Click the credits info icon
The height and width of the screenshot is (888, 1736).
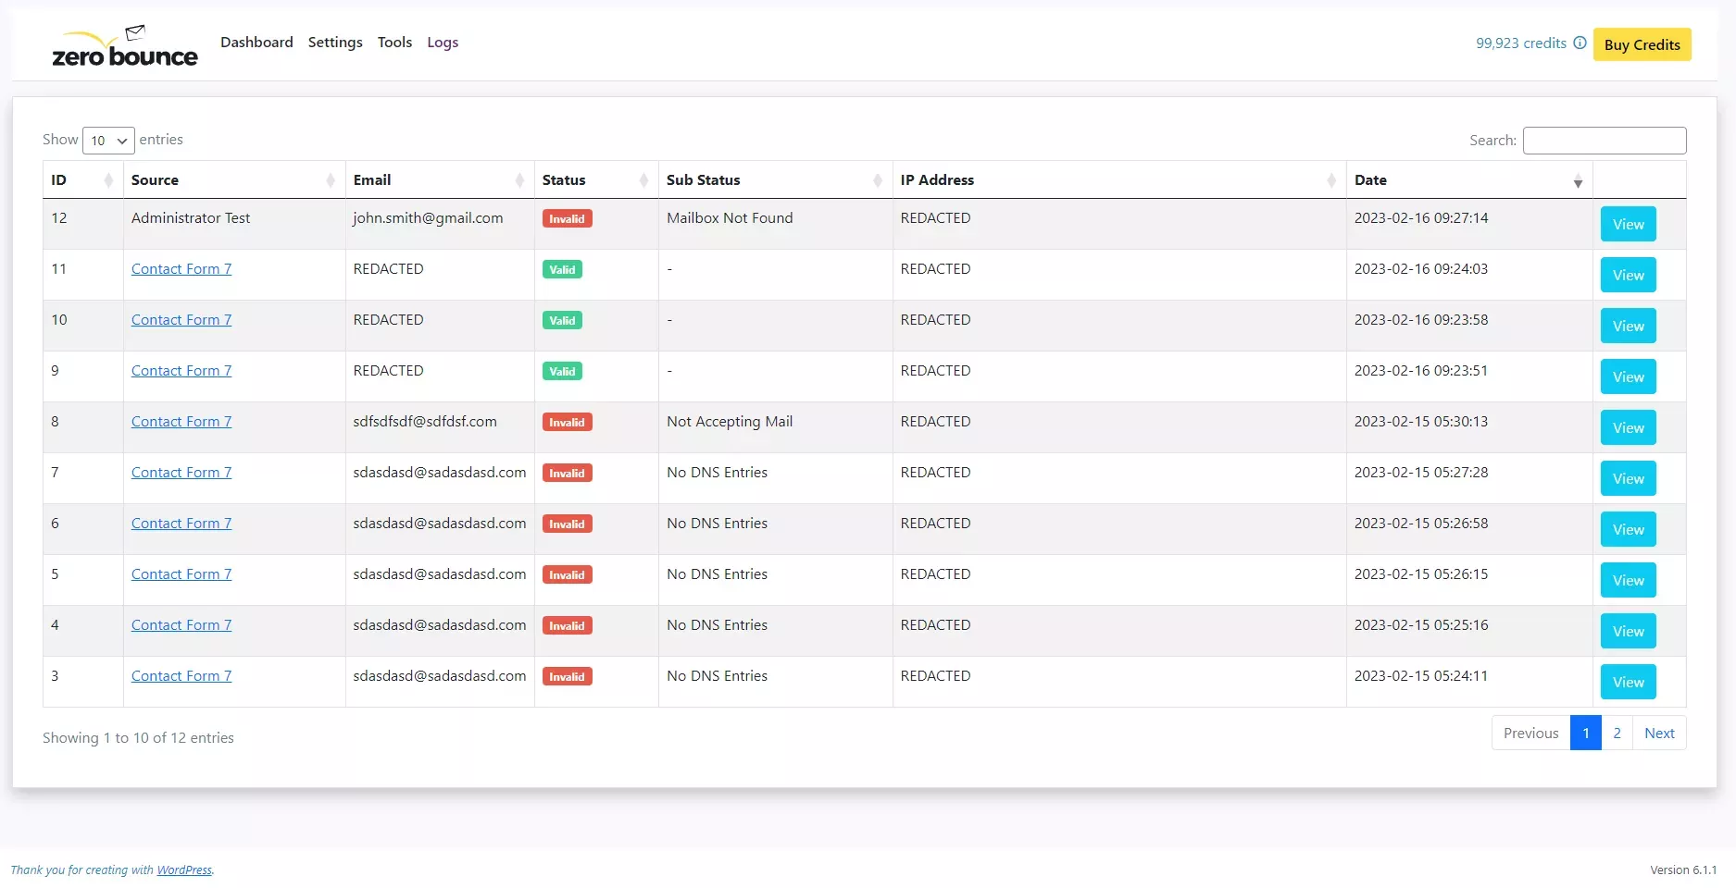tap(1580, 43)
